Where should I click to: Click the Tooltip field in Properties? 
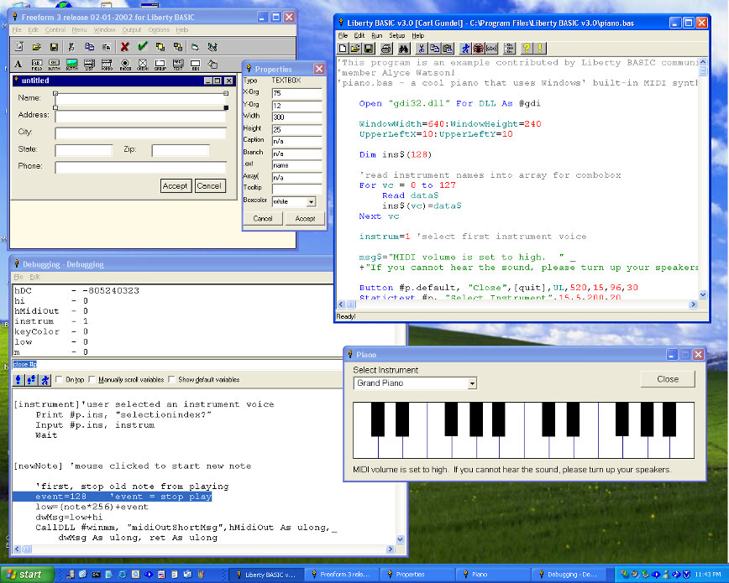click(x=296, y=189)
